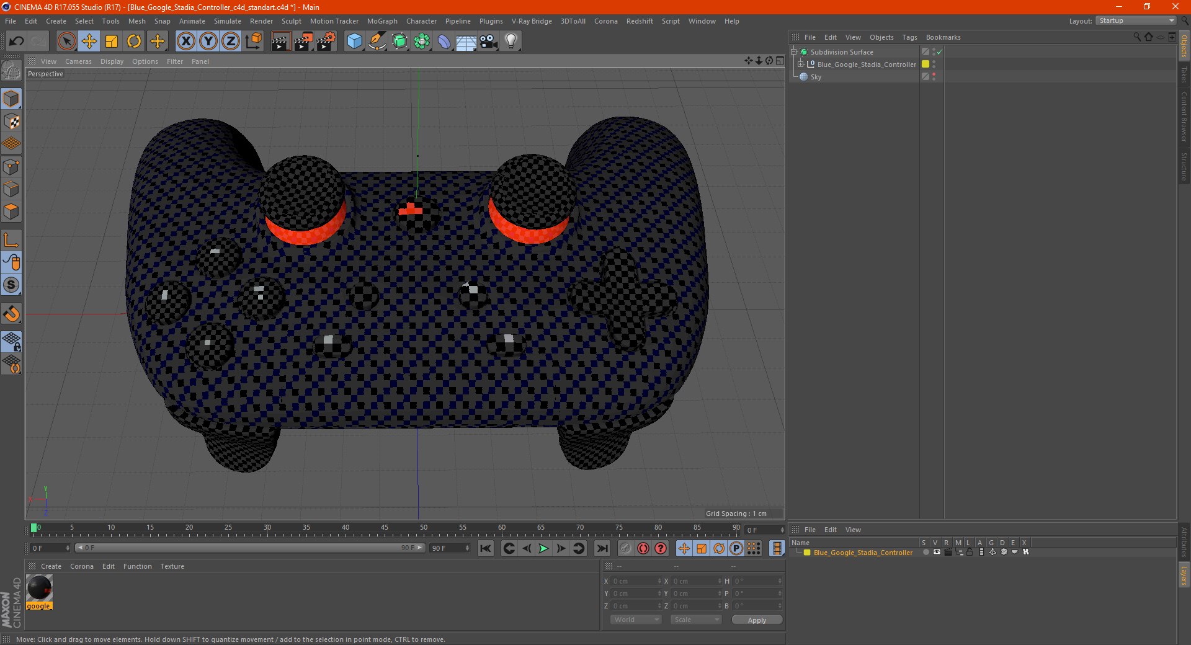
Task: Expand Blue_Google_Stadia_Controller hierarchy
Action: [x=801, y=64]
